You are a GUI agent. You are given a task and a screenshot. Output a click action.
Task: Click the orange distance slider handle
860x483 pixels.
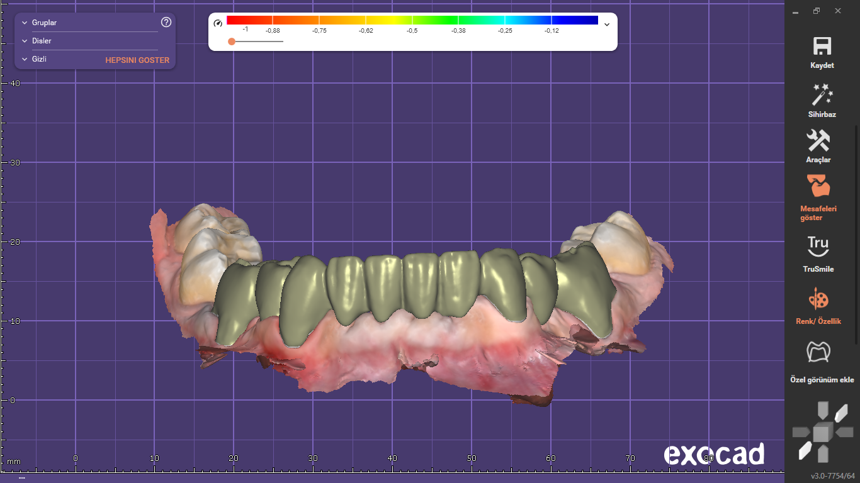pos(232,42)
